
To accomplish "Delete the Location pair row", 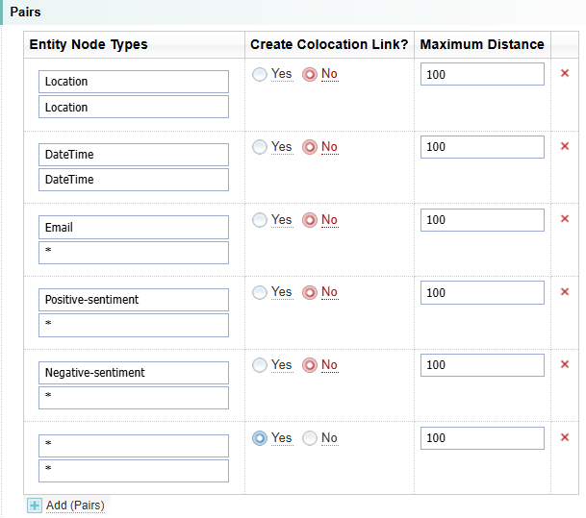I will [565, 73].
